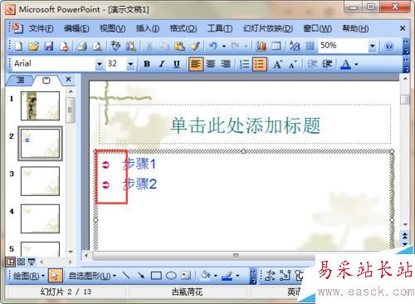Expand the Undo history dropdown arrow
The width and height of the screenshot is (415, 304).
pyautogui.click(x=223, y=47)
